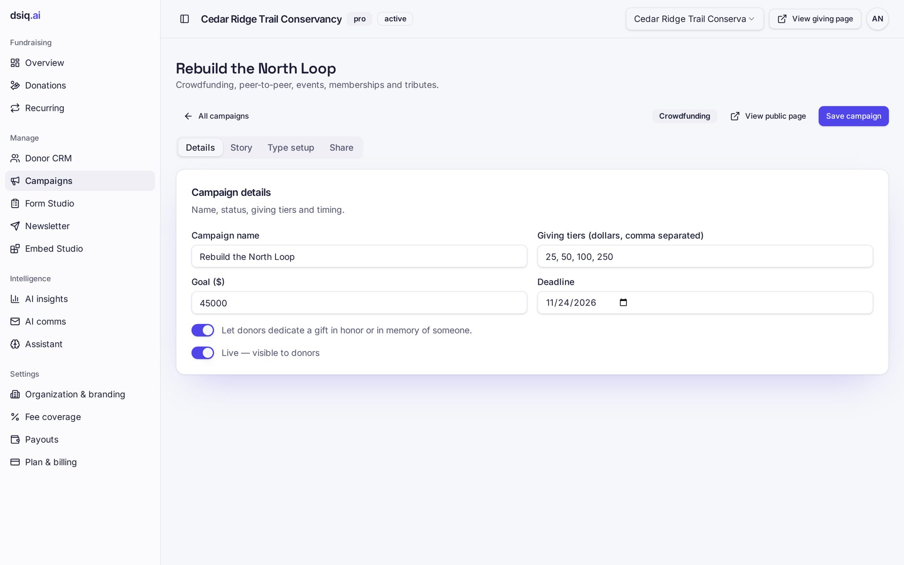Click the calendar icon in Deadline field
904x565 pixels.
pos(623,302)
